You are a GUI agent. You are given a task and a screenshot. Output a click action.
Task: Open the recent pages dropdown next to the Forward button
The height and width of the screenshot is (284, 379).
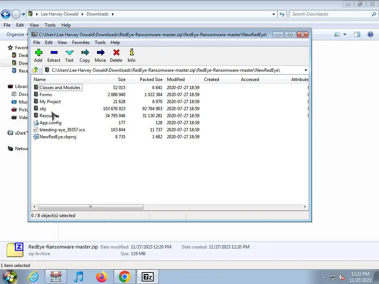tap(23, 14)
